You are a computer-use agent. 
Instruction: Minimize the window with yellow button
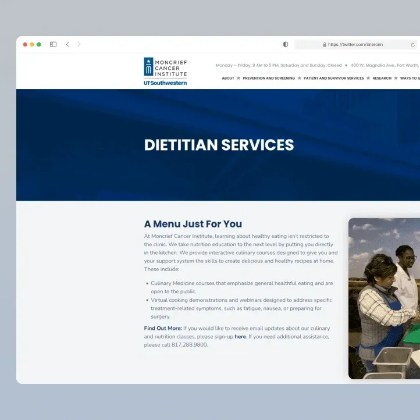pyautogui.click(x=32, y=44)
